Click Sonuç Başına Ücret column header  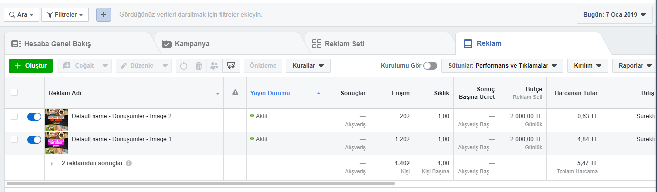pos(476,93)
